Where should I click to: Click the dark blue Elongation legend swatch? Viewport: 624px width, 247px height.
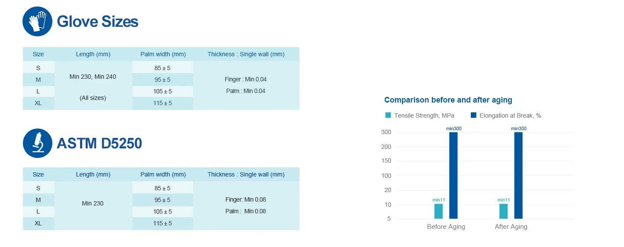pos(473,115)
